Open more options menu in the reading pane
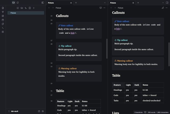 click(167, 8)
